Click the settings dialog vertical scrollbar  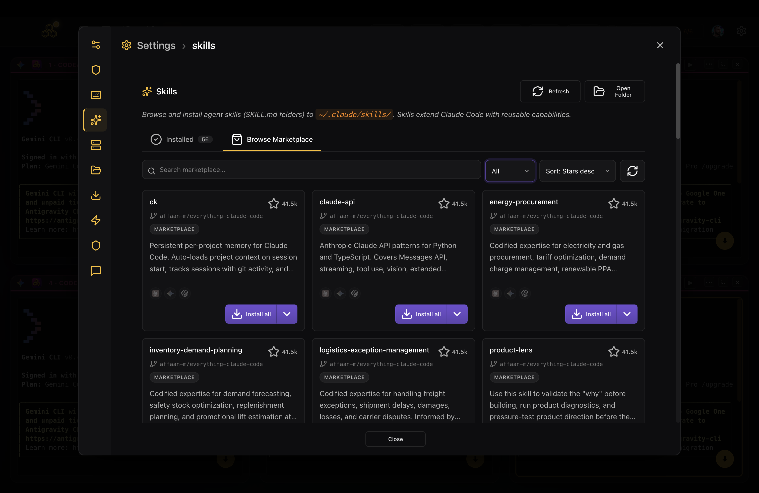[x=678, y=101]
